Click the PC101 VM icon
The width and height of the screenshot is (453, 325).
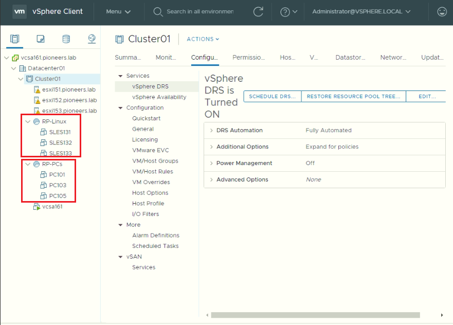(43, 175)
